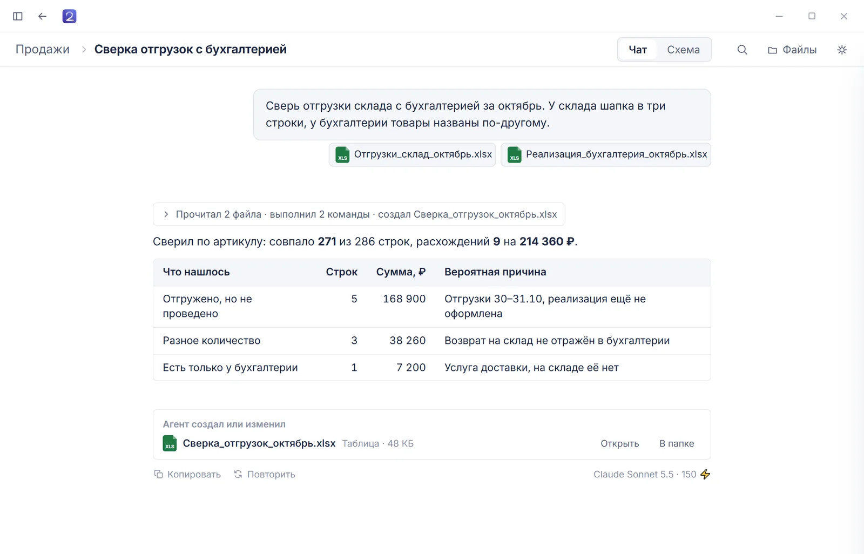
Task: Click the 38 260 amount cell
Action: click(408, 341)
